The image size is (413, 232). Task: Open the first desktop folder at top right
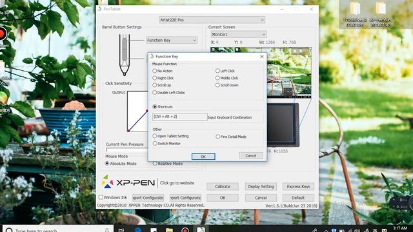(x=354, y=14)
